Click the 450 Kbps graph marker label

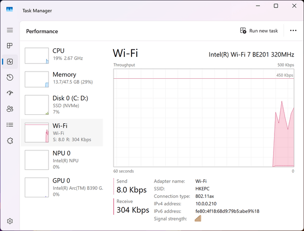285,75
